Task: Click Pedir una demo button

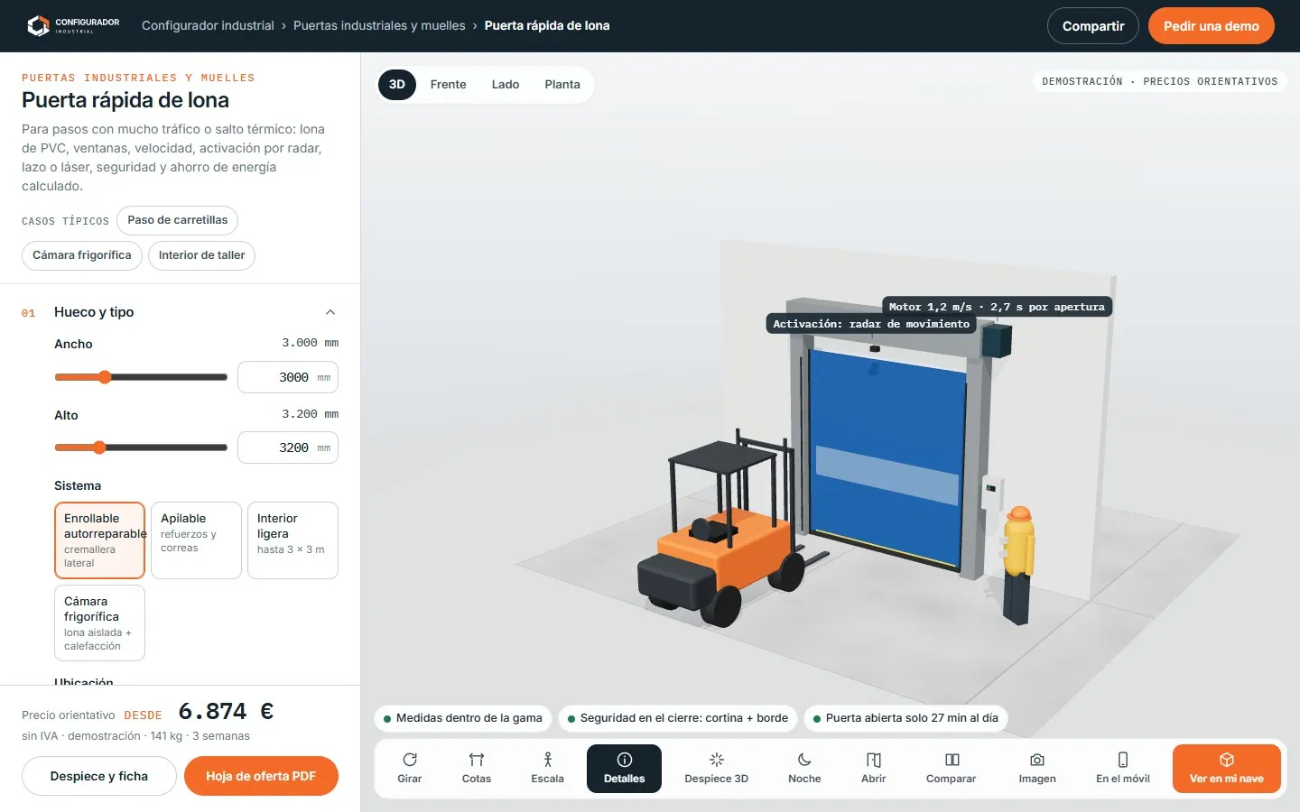Action: point(1212,26)
